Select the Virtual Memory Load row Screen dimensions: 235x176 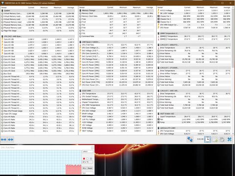pos(38,19)
